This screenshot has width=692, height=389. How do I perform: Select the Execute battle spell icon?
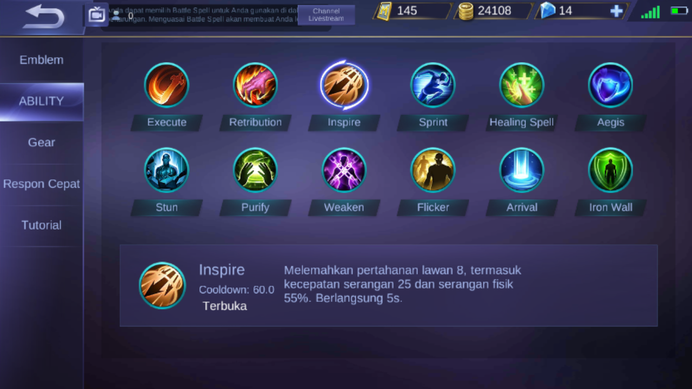167,85
